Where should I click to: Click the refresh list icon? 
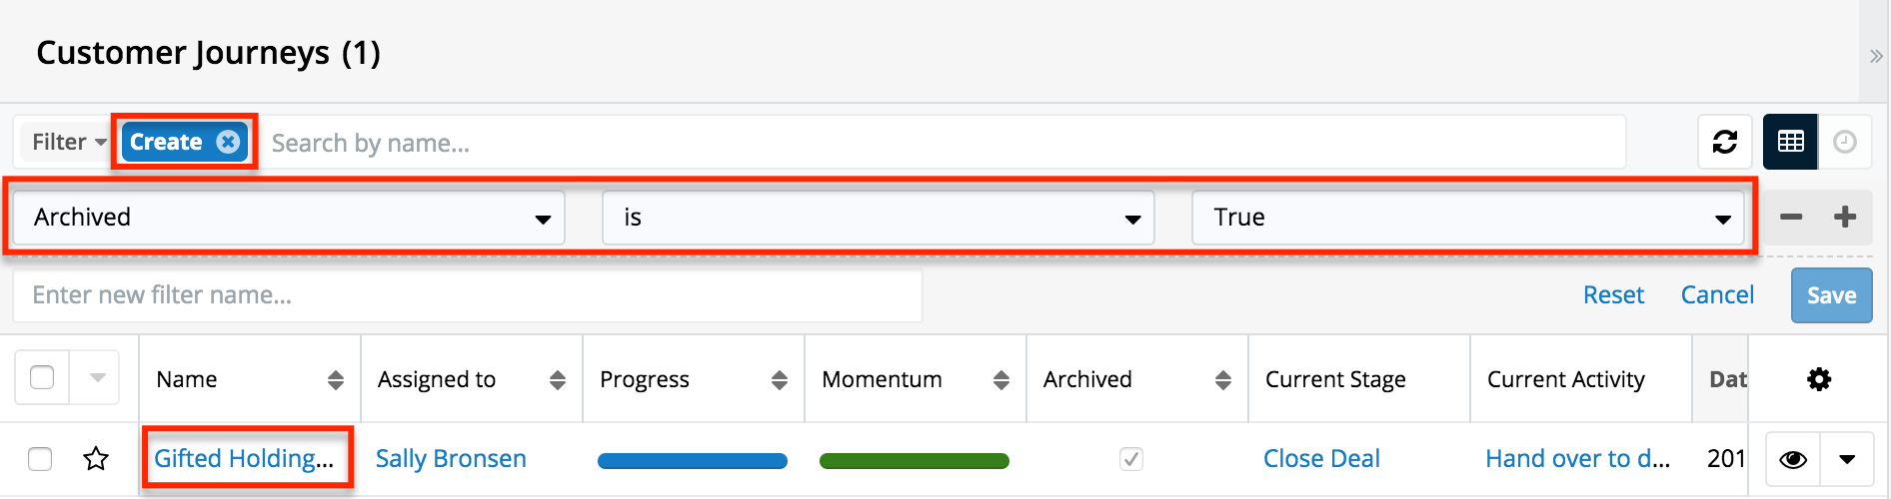pos(1725,142)
